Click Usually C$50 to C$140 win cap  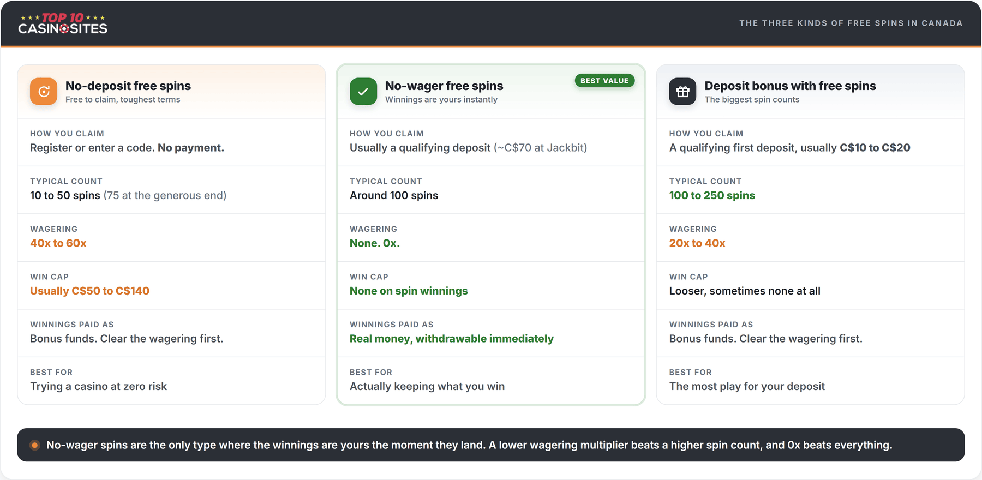89,291
